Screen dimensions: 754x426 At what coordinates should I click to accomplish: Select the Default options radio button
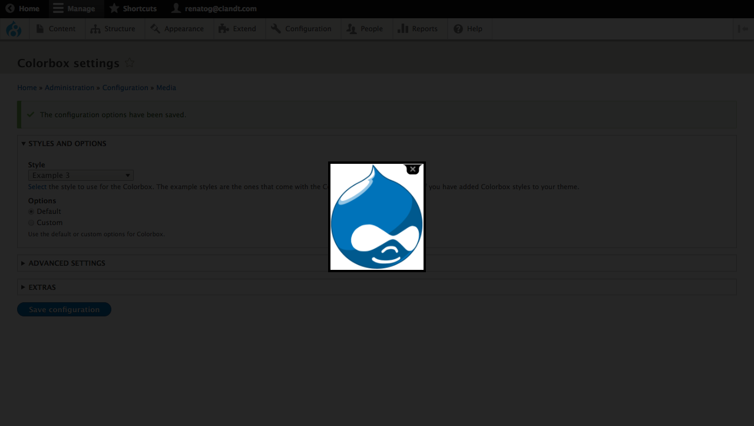coord(31,212)
